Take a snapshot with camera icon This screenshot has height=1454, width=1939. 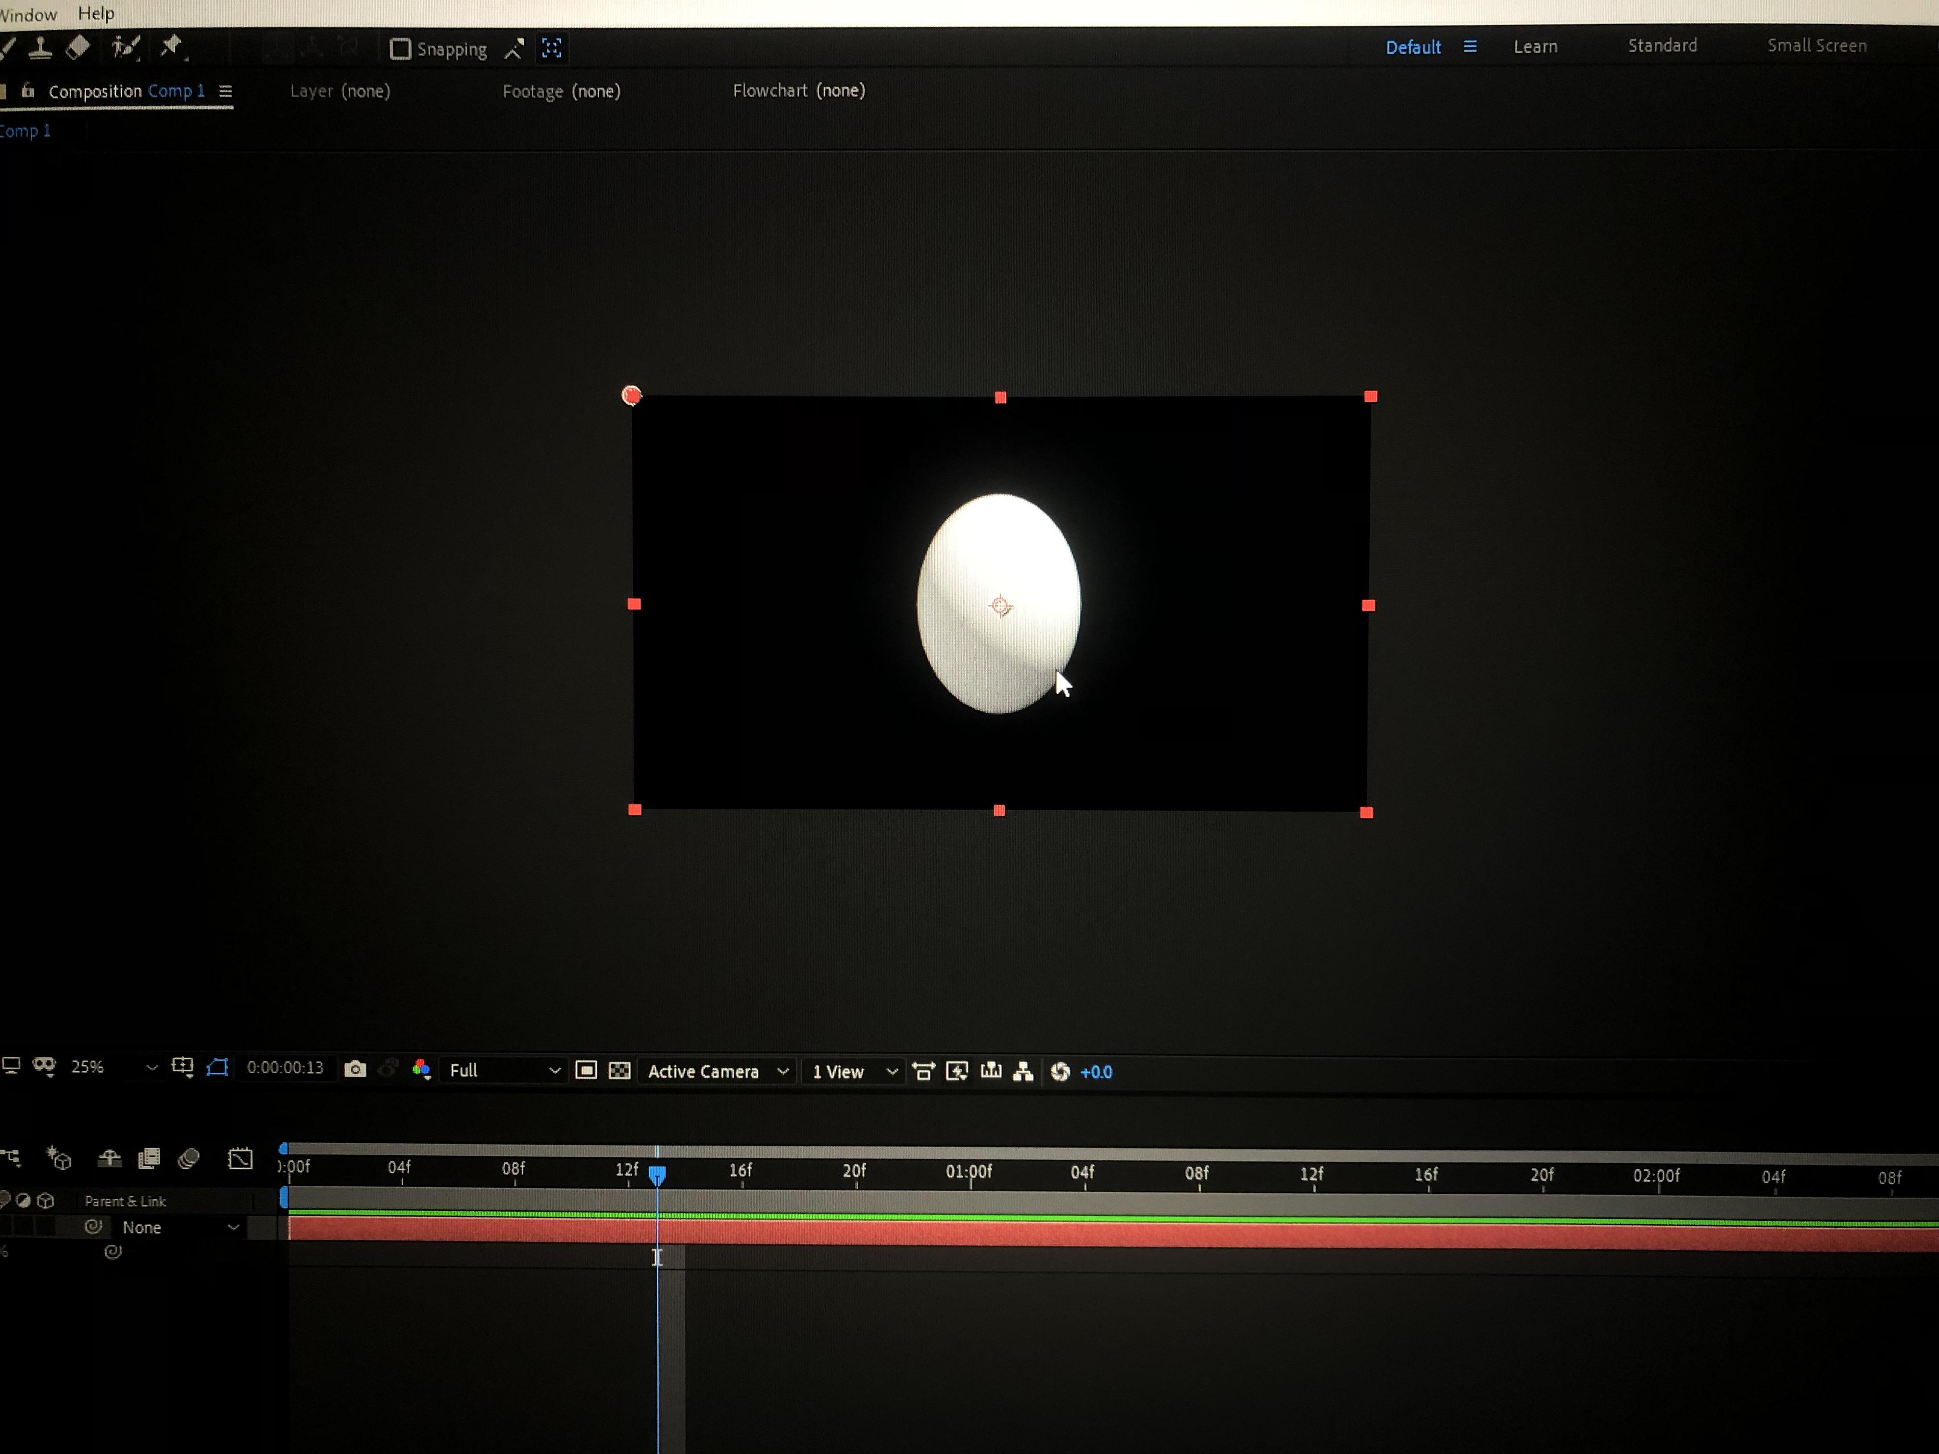[355, 1069]
